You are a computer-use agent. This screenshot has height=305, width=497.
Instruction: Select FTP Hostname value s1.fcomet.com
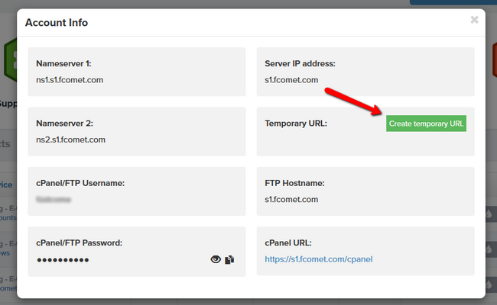tap(291, 200)
